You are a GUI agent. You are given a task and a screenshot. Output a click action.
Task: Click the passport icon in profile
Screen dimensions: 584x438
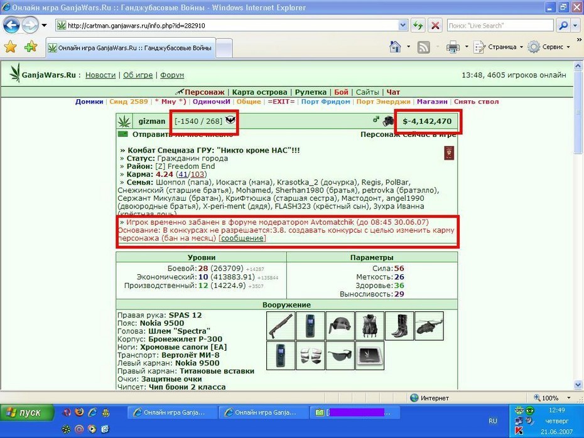pos(449,153)
